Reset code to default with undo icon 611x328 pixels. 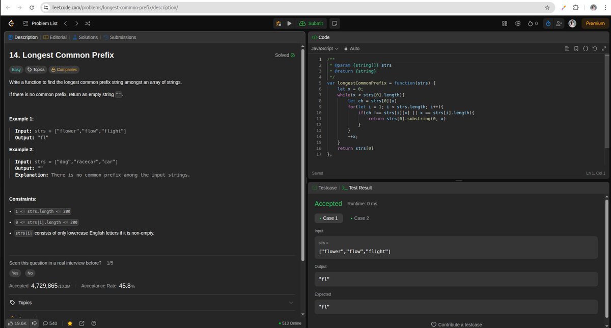pyautogui.click(x=595, y=48)
